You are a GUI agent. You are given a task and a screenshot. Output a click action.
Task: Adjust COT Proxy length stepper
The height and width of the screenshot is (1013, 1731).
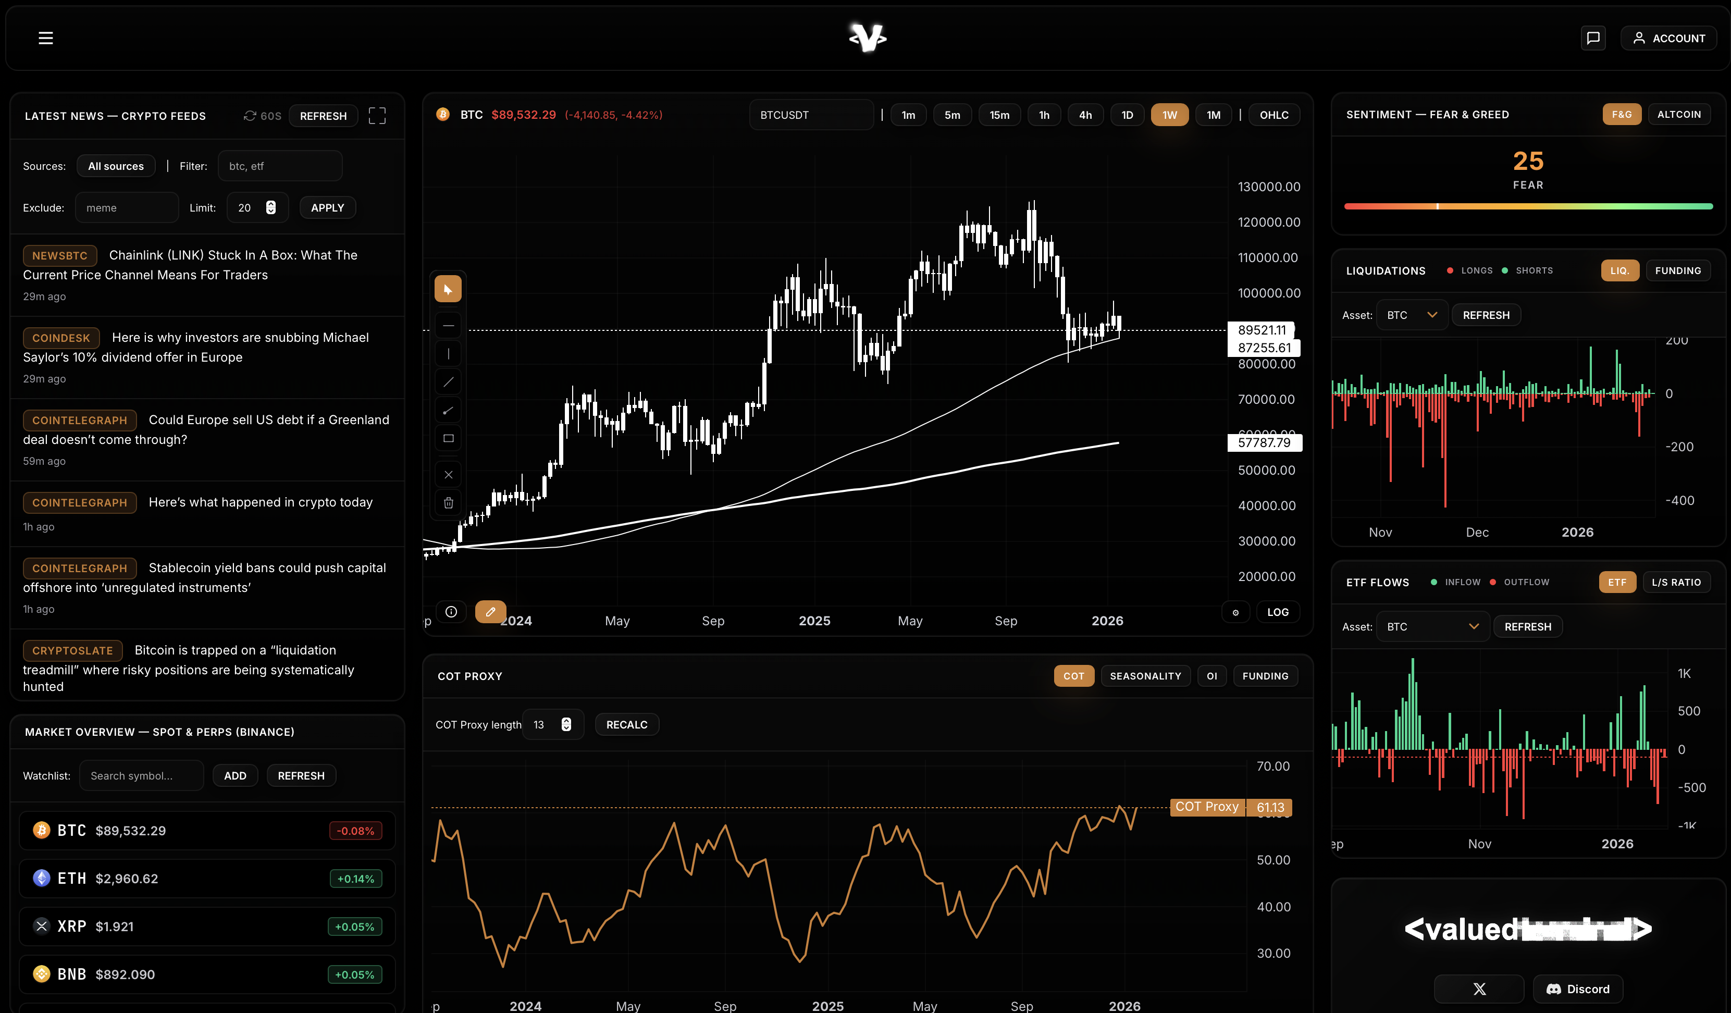(x=566, y=724)
